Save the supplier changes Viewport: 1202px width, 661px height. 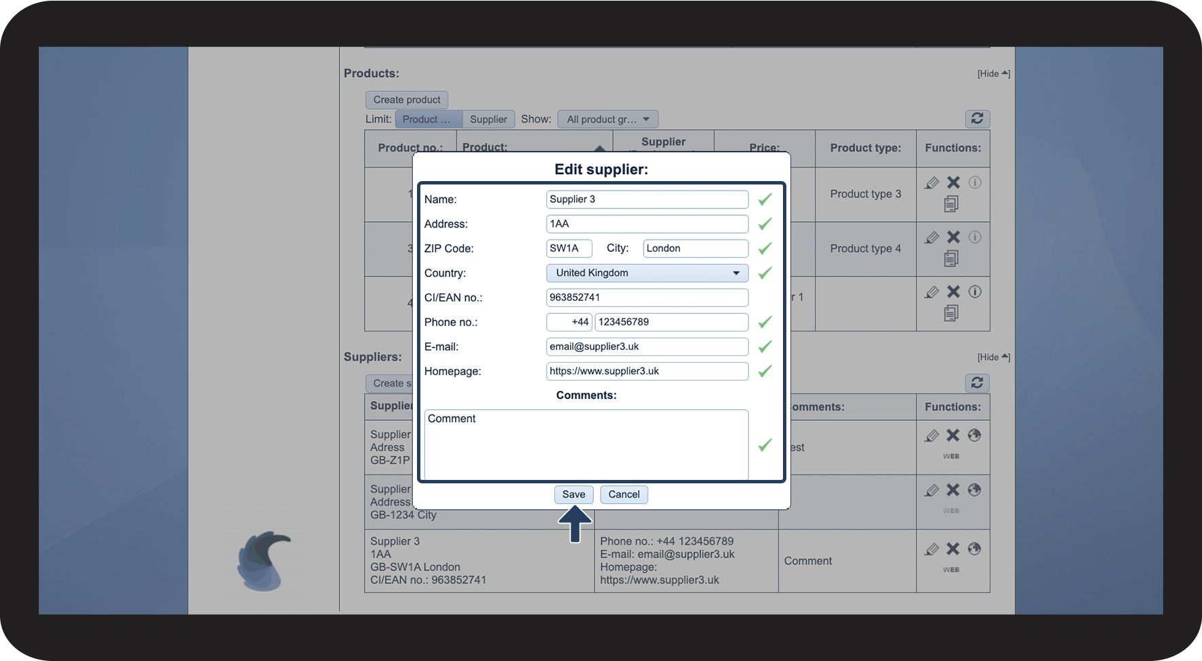pos(573,494)
